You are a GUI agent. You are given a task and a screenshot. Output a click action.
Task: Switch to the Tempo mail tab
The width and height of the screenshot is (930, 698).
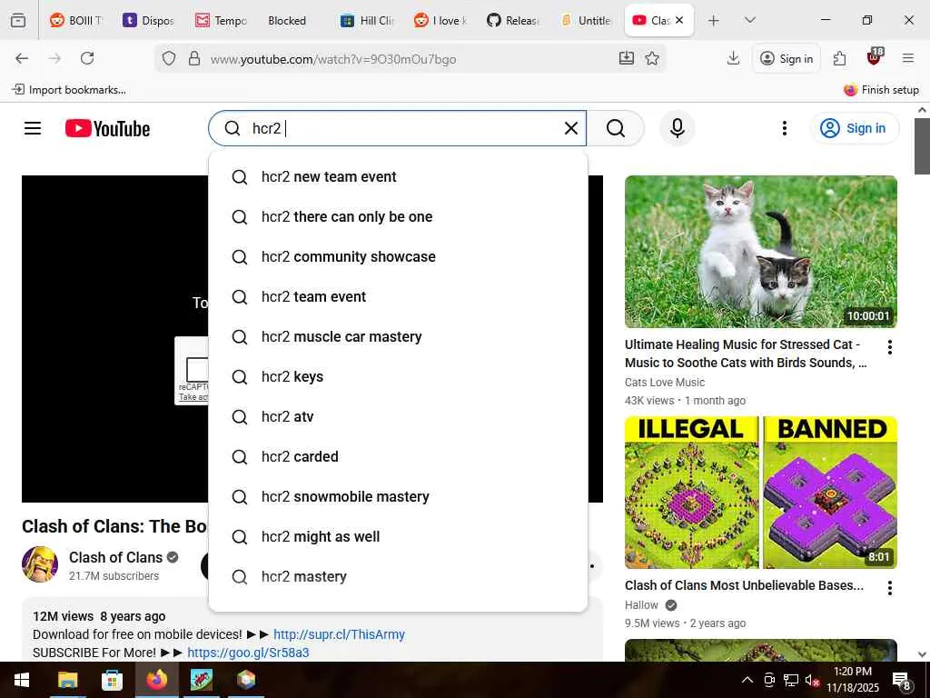pyautogui.click(x=222, y=20)
